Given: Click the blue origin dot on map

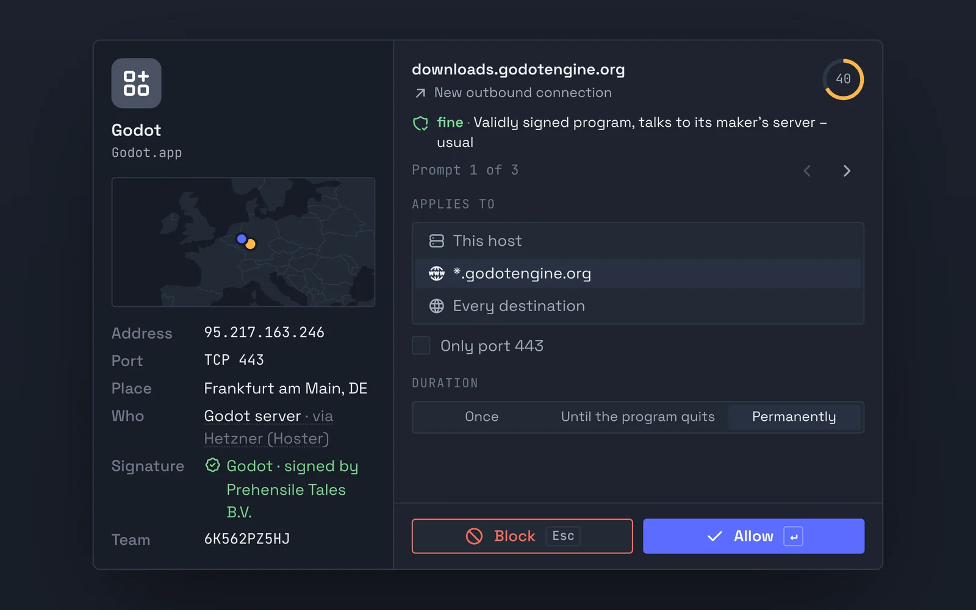Looking at the screenshot, I should click(x=242, y=239).
